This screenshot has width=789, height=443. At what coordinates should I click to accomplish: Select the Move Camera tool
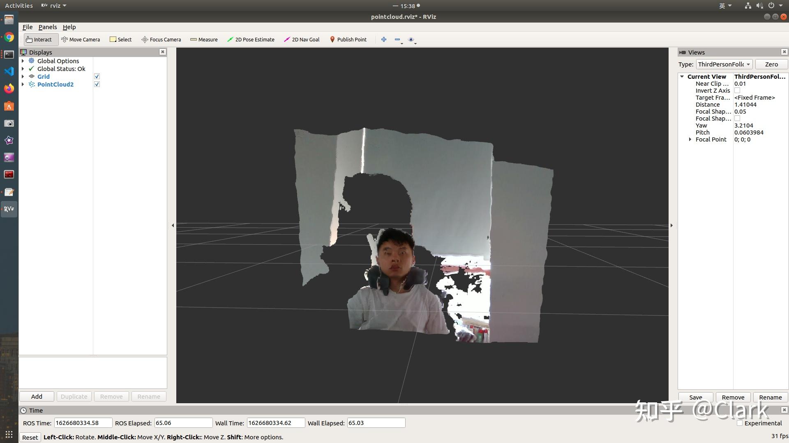click(81, 39)
